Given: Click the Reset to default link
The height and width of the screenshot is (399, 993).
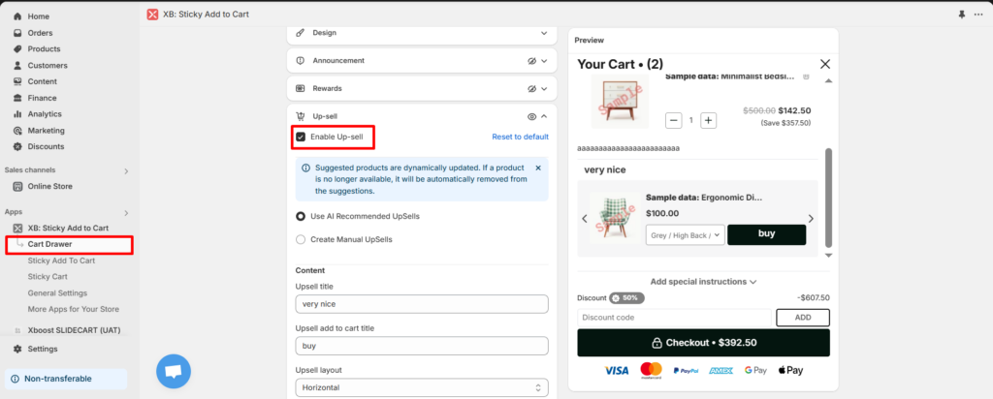Looking at the screenshot, I should pos(520,137).
